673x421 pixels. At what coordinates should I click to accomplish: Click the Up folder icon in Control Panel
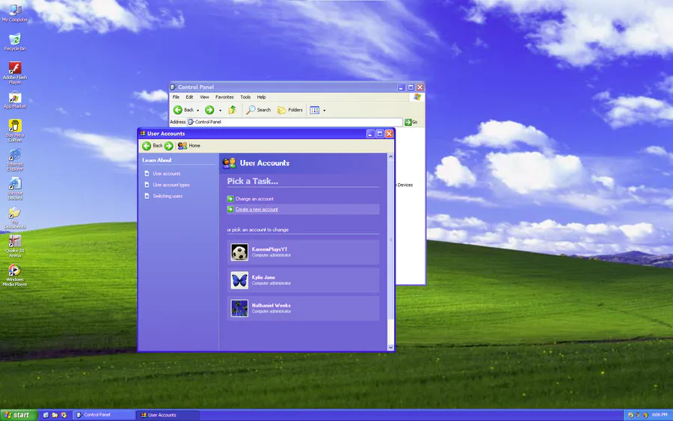coord(233,110)
